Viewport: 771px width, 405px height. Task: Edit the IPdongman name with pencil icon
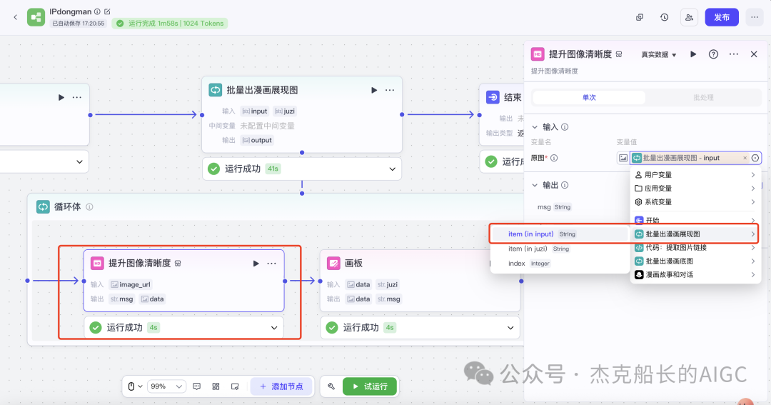(x=107, y=11)
